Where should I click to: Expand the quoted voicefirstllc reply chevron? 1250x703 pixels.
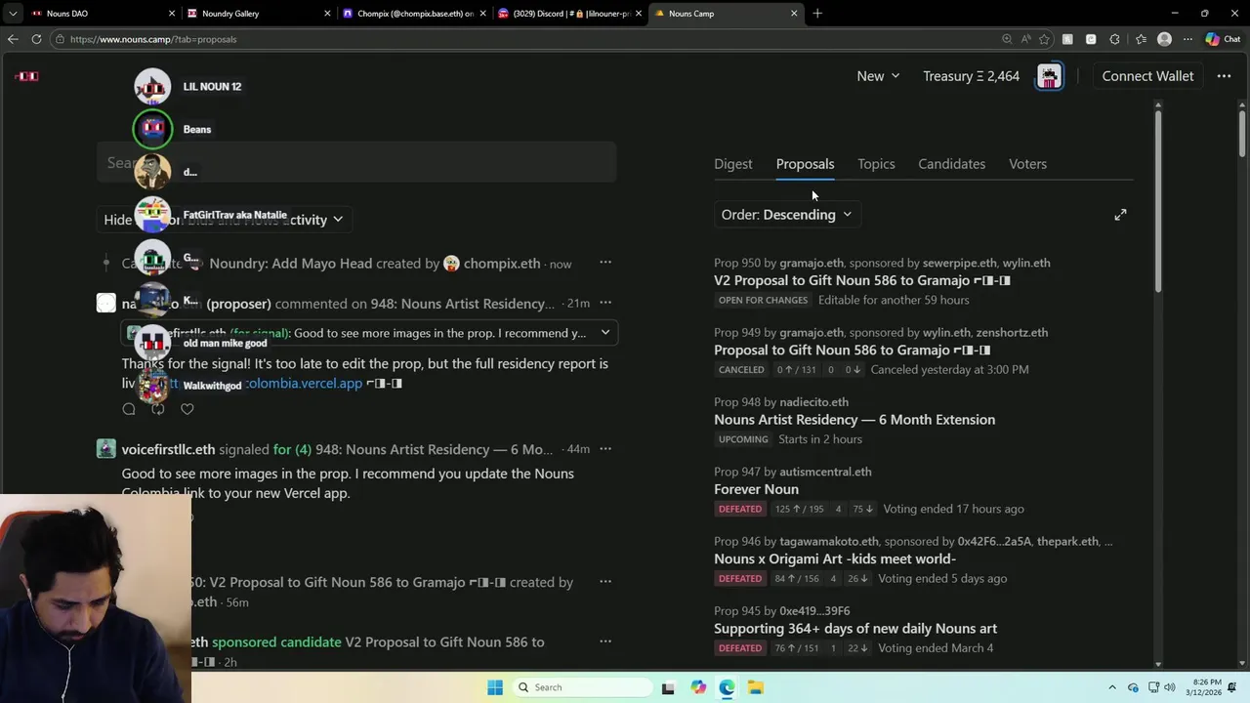pos(605,333)
